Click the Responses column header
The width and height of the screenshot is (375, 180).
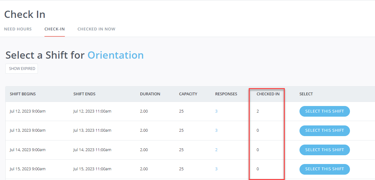226,94
